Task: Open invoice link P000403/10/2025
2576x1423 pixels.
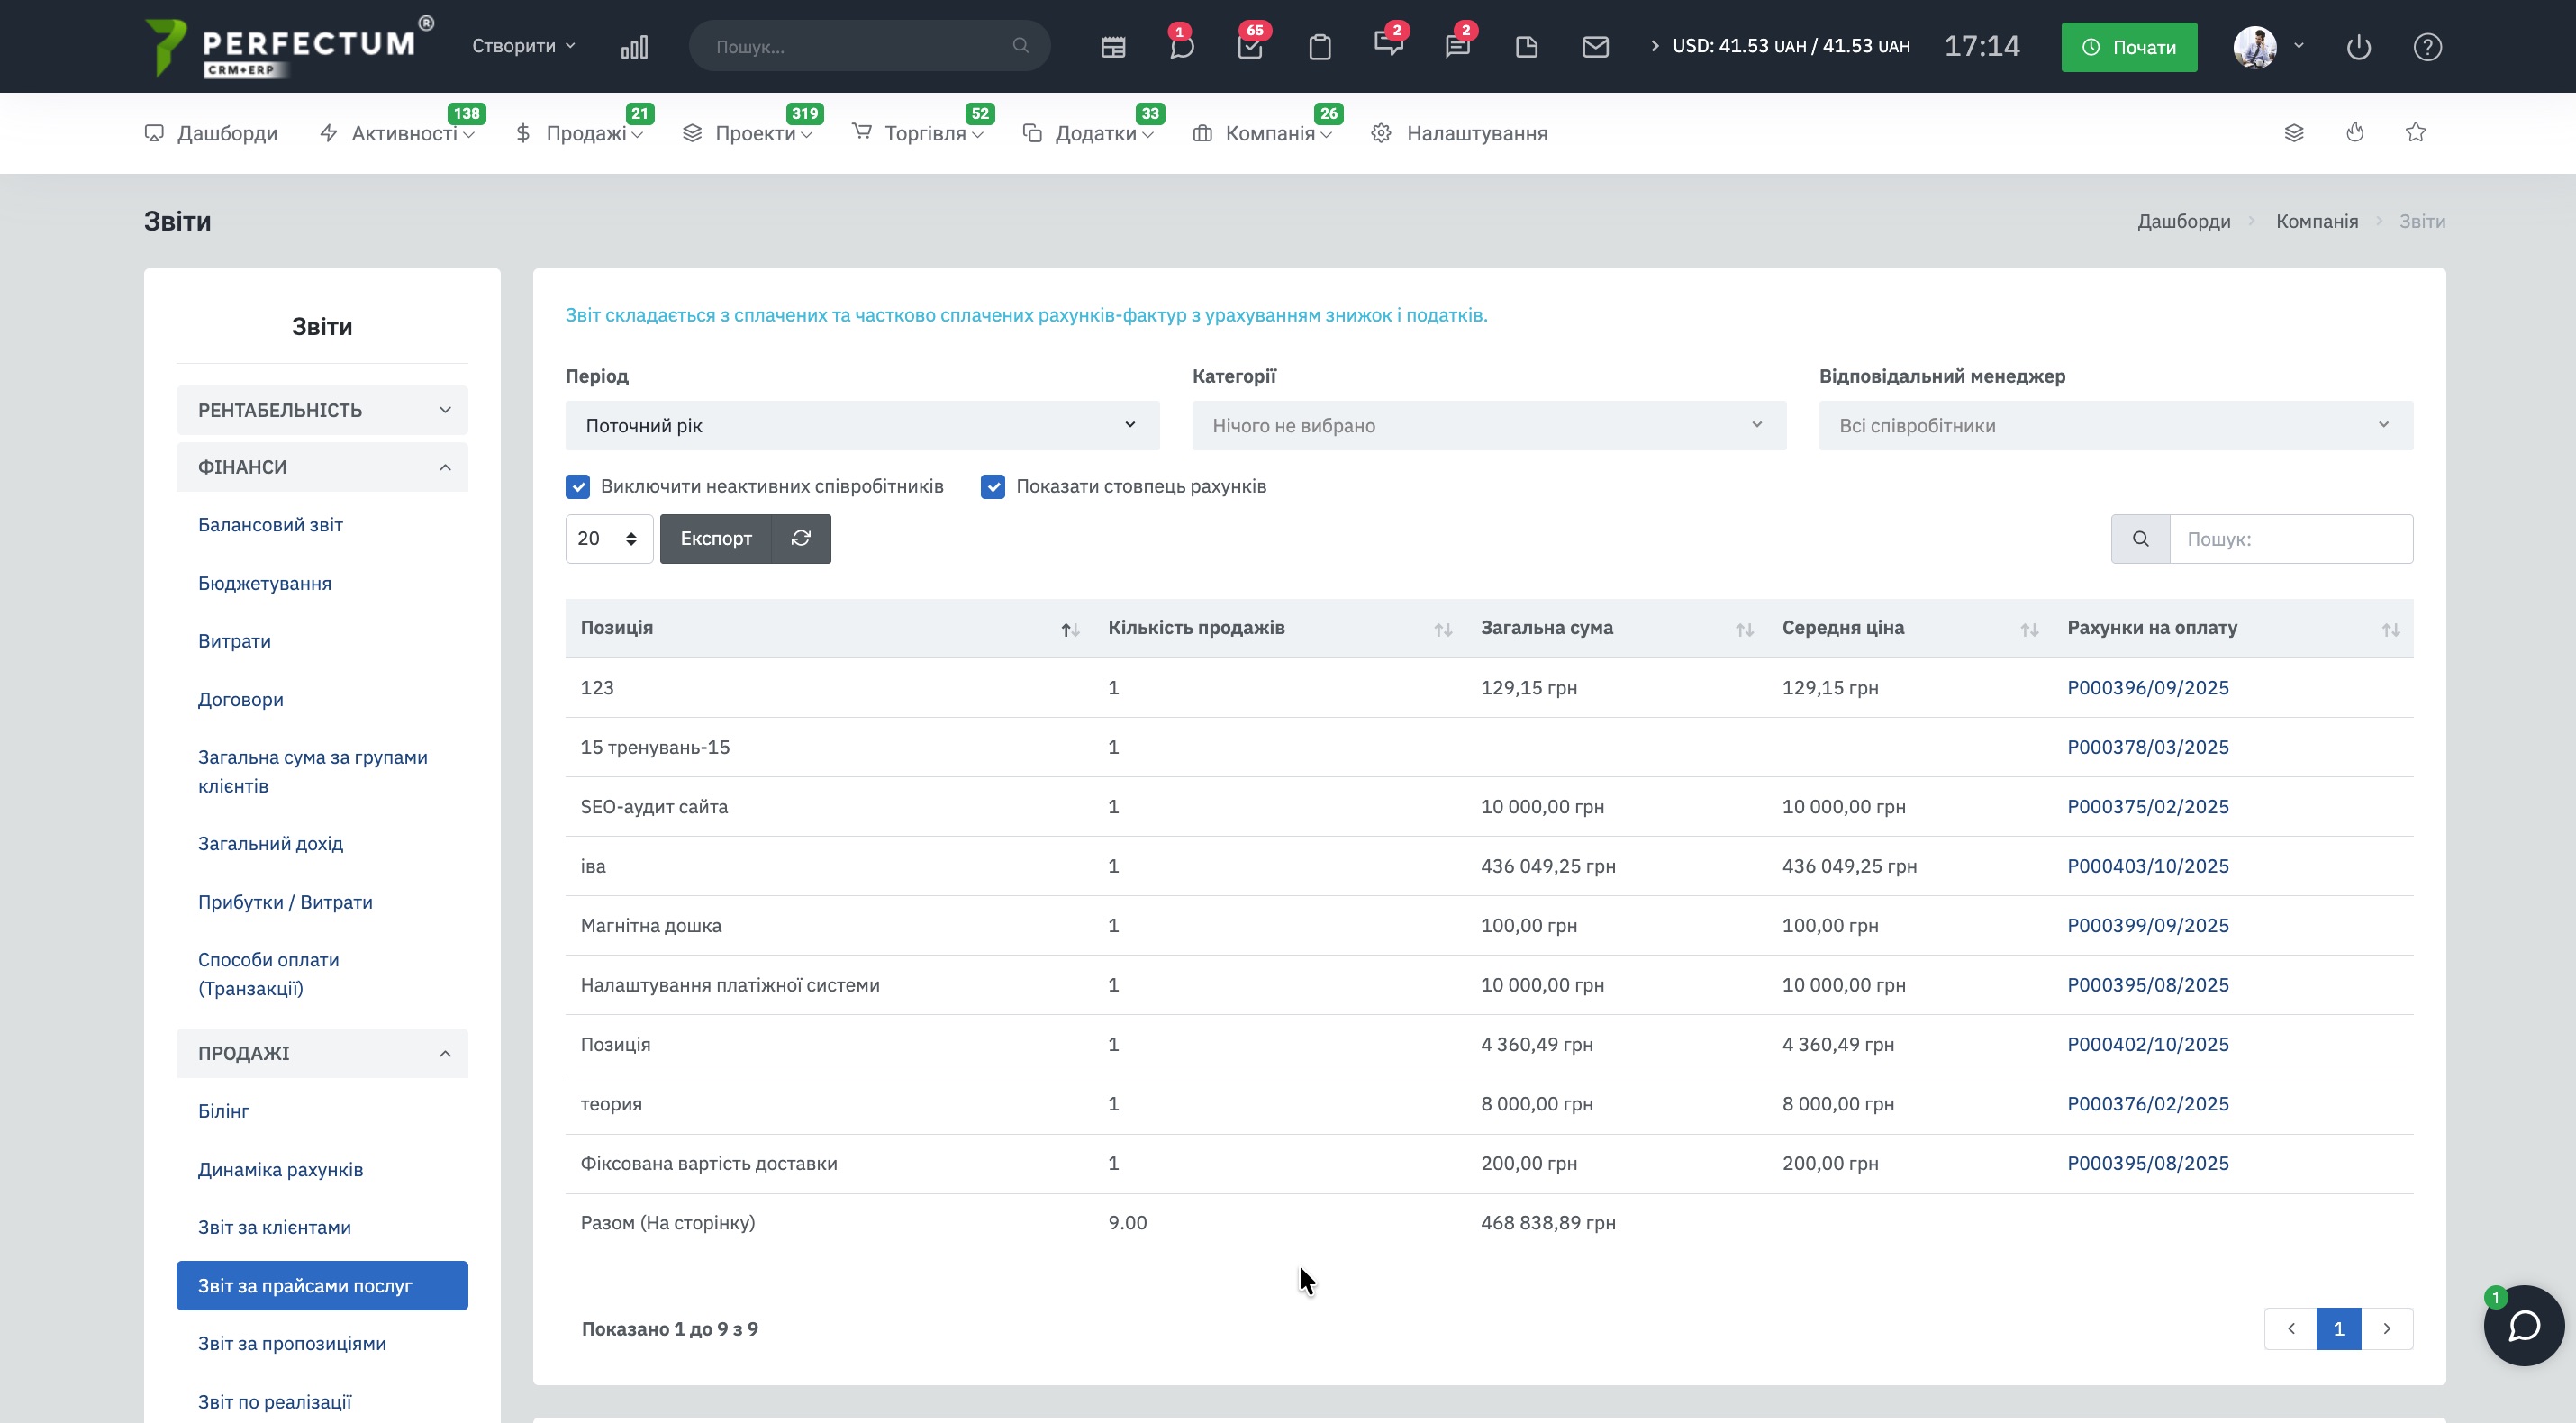Action: [2147, 866]
